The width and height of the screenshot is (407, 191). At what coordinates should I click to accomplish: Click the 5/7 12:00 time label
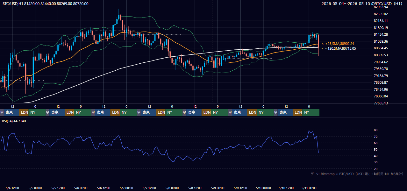[149, 188]
